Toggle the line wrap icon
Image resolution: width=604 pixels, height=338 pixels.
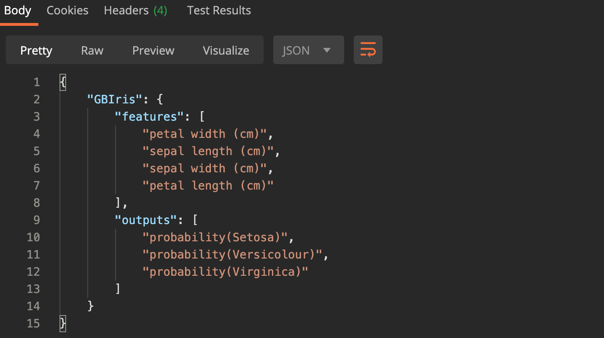[x=368, y=50]
